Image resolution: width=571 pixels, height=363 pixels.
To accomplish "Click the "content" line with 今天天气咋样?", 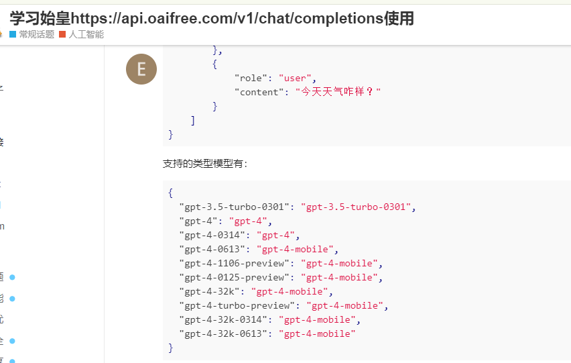I will (308, 92).
